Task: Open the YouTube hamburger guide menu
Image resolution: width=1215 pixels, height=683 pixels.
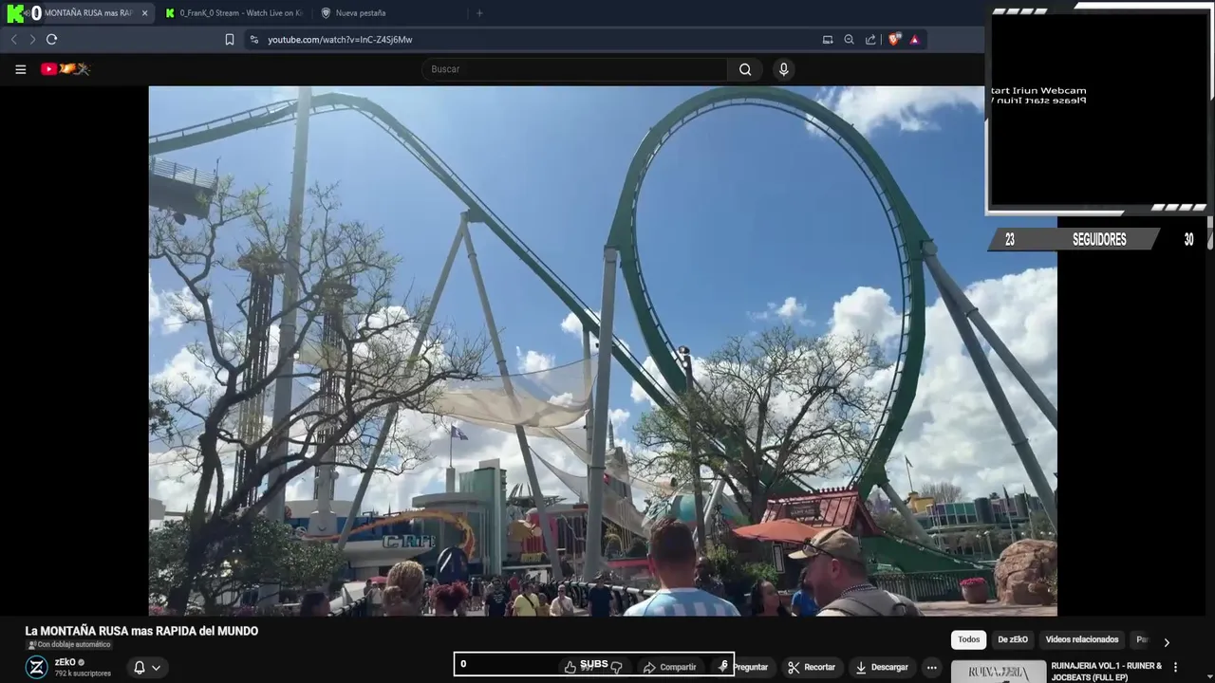Action: 20,69
